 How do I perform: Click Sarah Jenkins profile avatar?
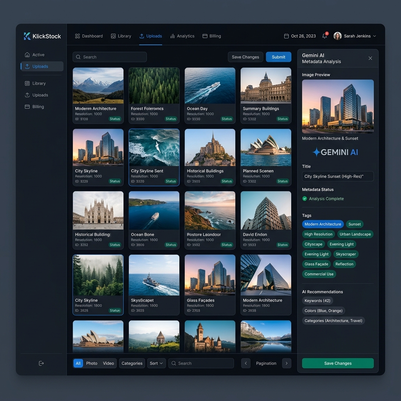tap(337, 36)
